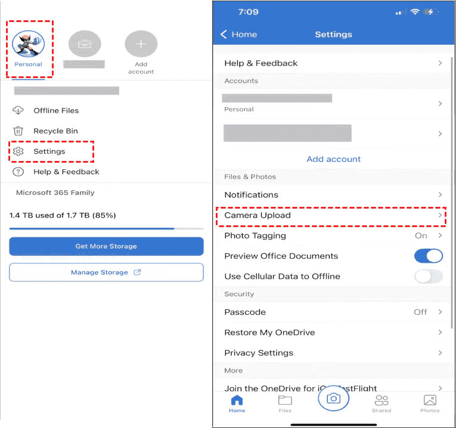This screenshot has height=428, width=456.
Task: Tap the blue Add account link in Settings
Action: click(334, 159)
